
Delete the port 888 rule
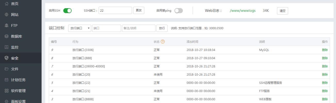(325, 58)
